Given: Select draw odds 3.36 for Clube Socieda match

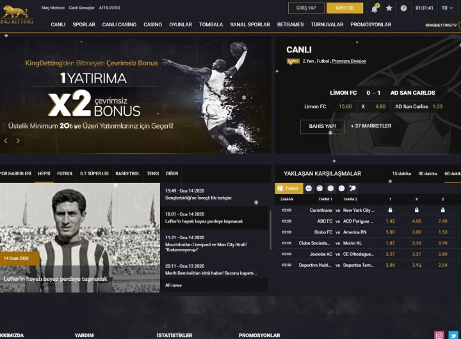Looking at the screenshot, I should 417,243.
